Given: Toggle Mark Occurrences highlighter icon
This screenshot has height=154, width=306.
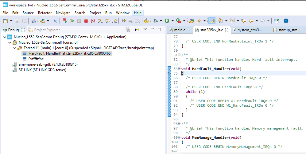Looking at the screenshot, I should [x=212, y=21].
